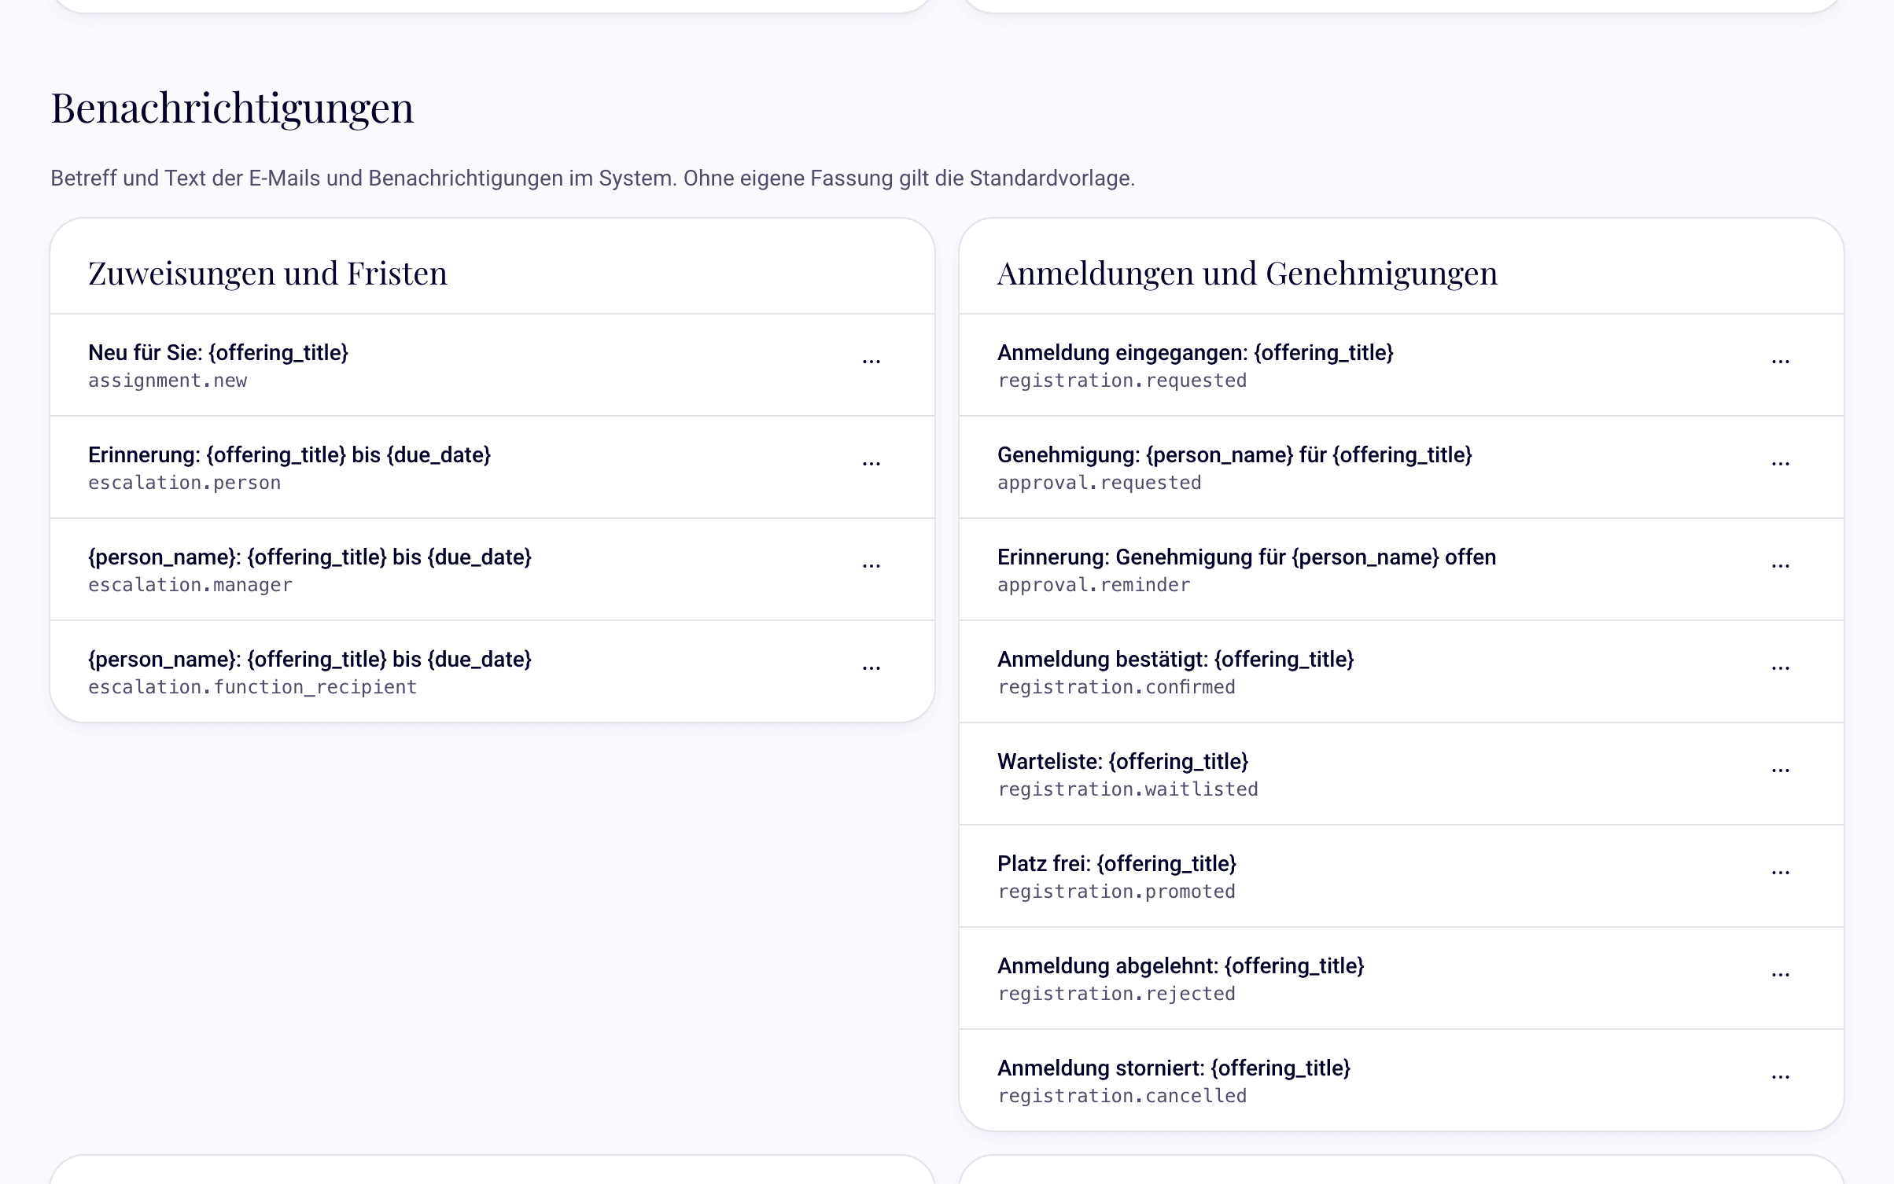This screenshot has height=1184, width=1894.
Task: Open more options for registration.rejected template
Action: click(x=1780, y=976)
